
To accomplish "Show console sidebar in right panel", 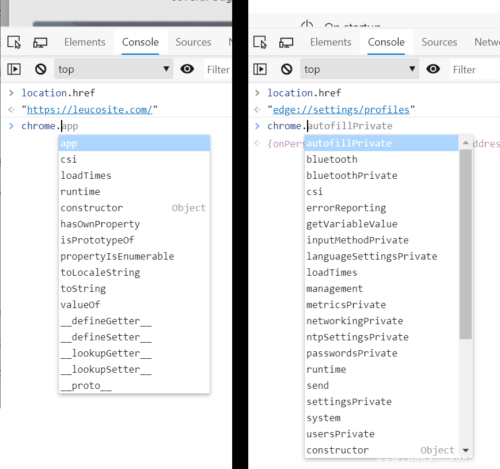I will tap(260, 69).
